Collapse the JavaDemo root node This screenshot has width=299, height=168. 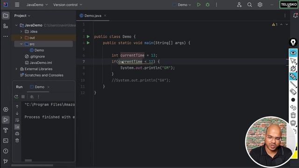coord(16,25)
